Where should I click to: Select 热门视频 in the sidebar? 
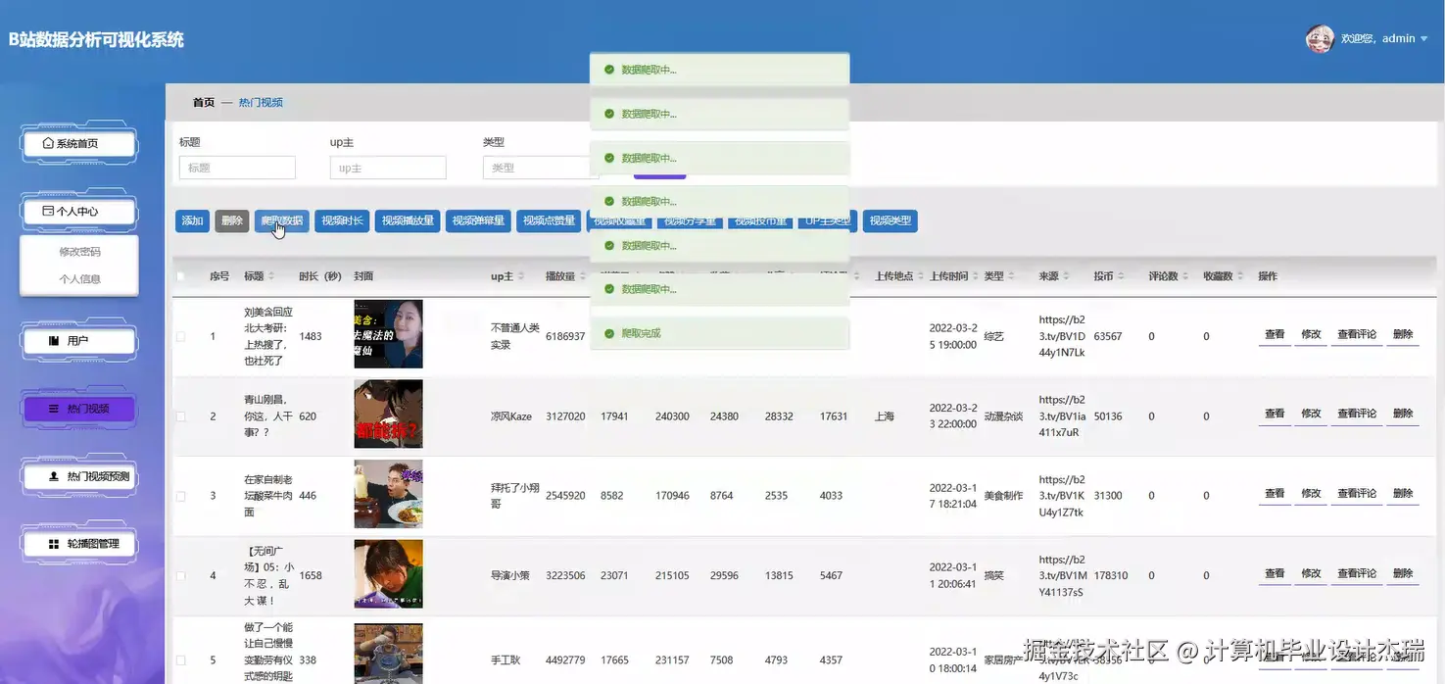pos(78,409)
